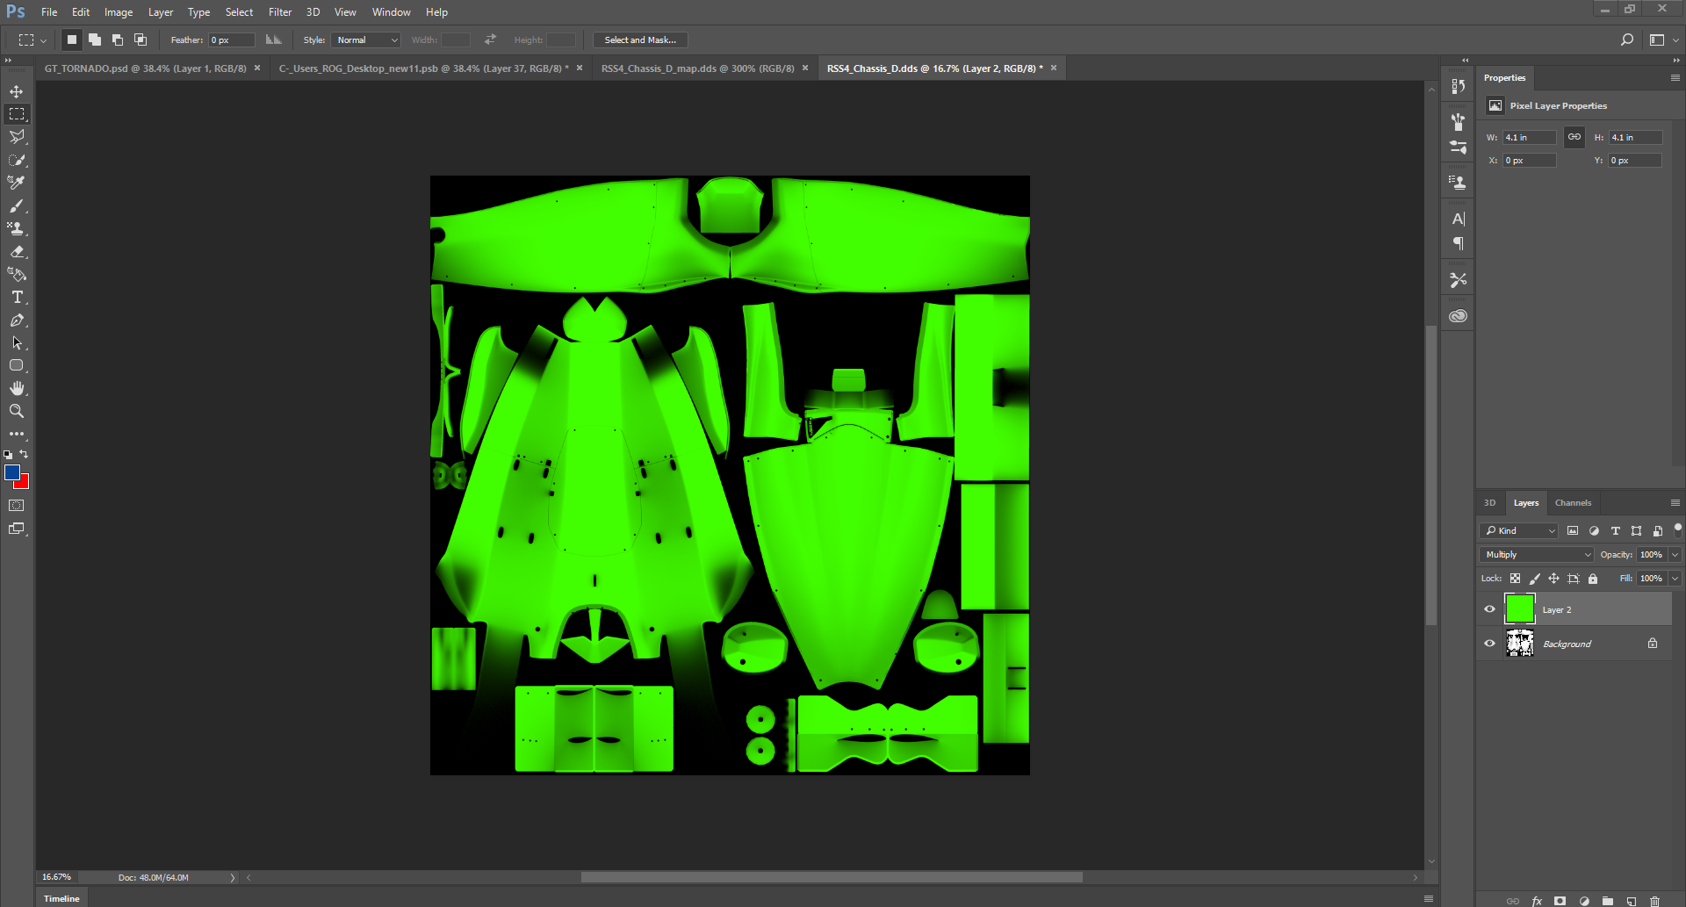
Task: Change the screen mode
Action: click(17, 529)
